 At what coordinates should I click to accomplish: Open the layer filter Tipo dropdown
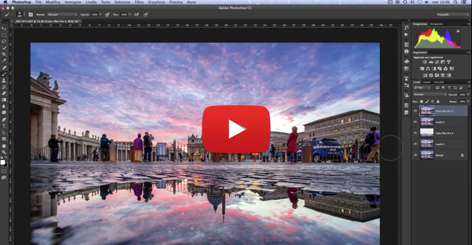422,87
